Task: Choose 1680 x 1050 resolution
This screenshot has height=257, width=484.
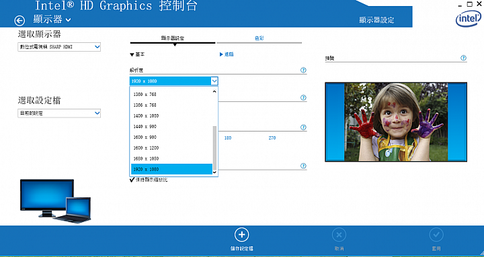Action: (x=171, y=158)
